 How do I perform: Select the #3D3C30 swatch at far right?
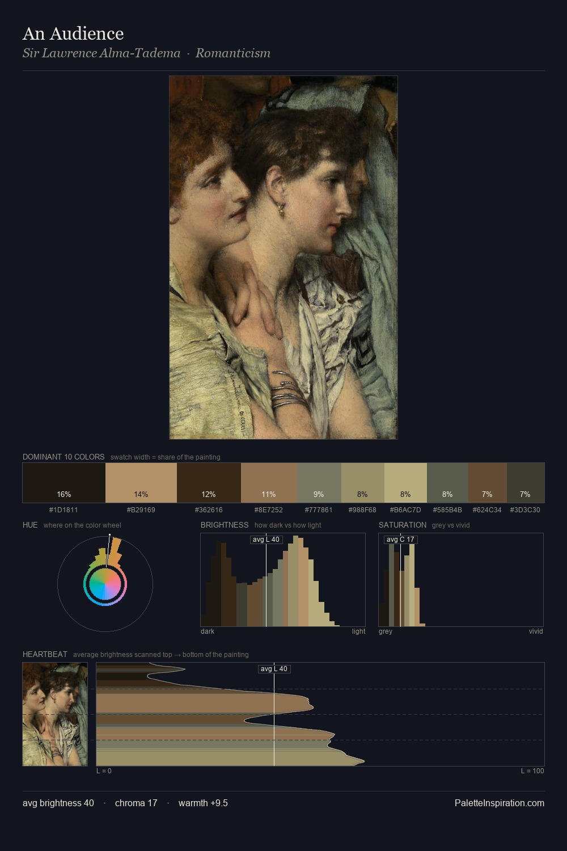[526, 483]
